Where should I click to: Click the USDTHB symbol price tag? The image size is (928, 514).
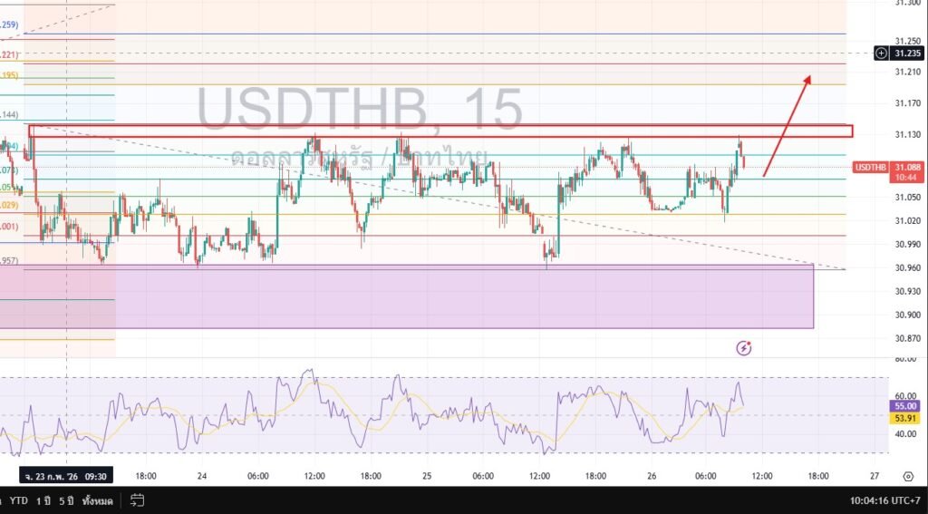[x=870, y=167]
